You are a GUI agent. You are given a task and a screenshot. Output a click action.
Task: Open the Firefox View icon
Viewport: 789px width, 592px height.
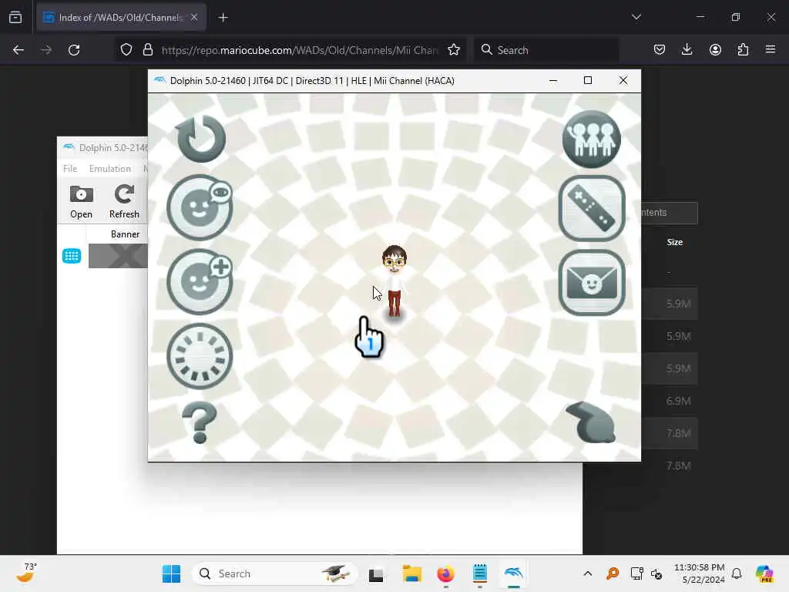(15, 18)
